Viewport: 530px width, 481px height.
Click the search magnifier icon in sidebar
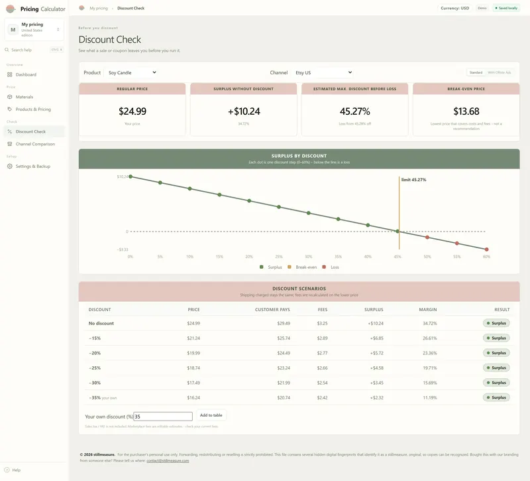[x=7, y=50]
